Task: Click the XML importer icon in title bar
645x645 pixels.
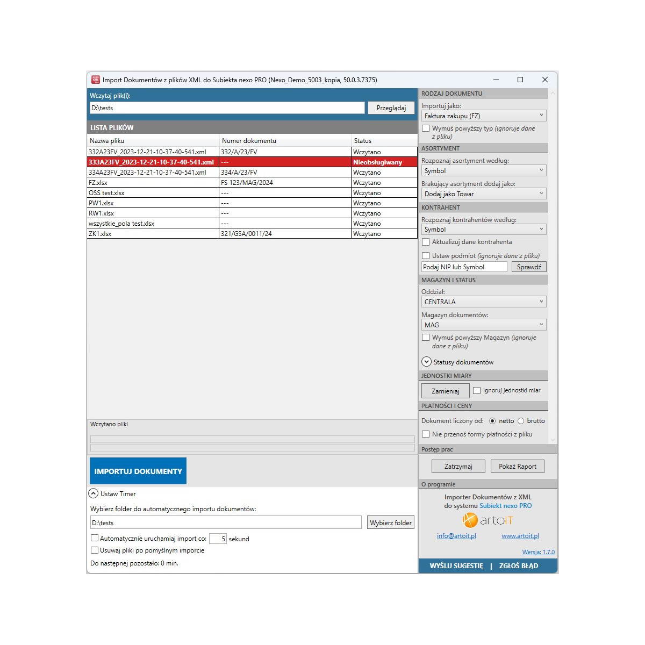Action: 97,80
